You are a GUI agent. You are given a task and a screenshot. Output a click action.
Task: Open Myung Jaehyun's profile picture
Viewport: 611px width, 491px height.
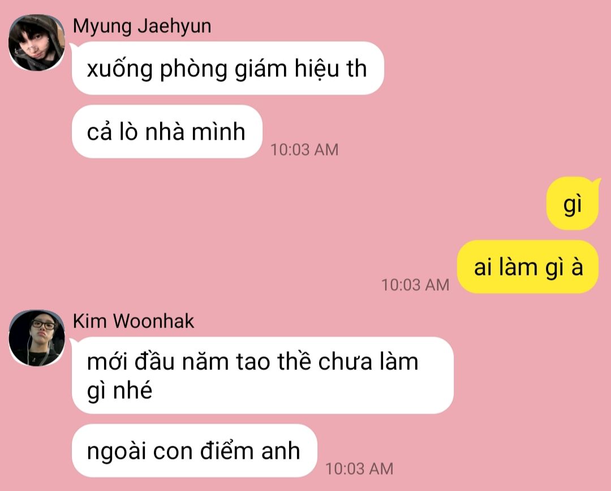coord(37,43)
